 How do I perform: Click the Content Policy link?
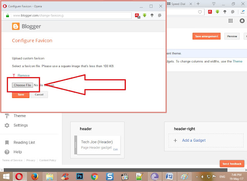click(48, 160)
